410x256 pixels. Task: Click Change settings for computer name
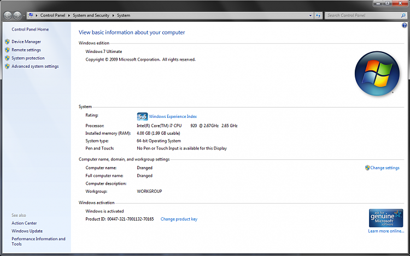[385, 168]
